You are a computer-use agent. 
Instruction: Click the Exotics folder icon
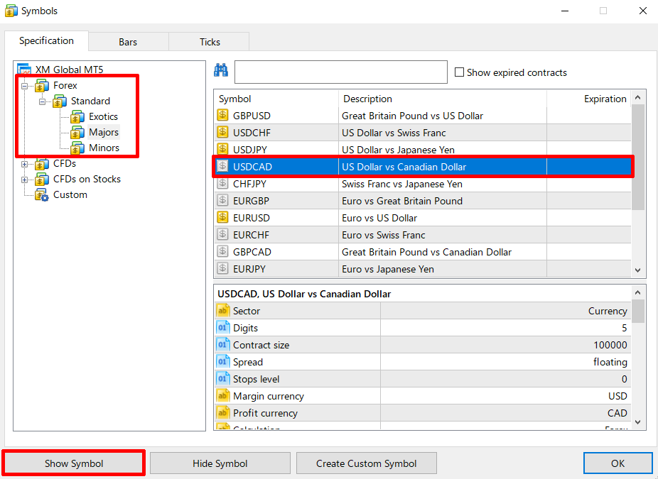click(x=77, y=117)
